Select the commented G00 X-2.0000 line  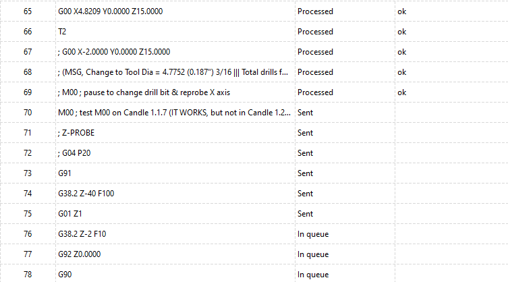(x=114, y=52)
